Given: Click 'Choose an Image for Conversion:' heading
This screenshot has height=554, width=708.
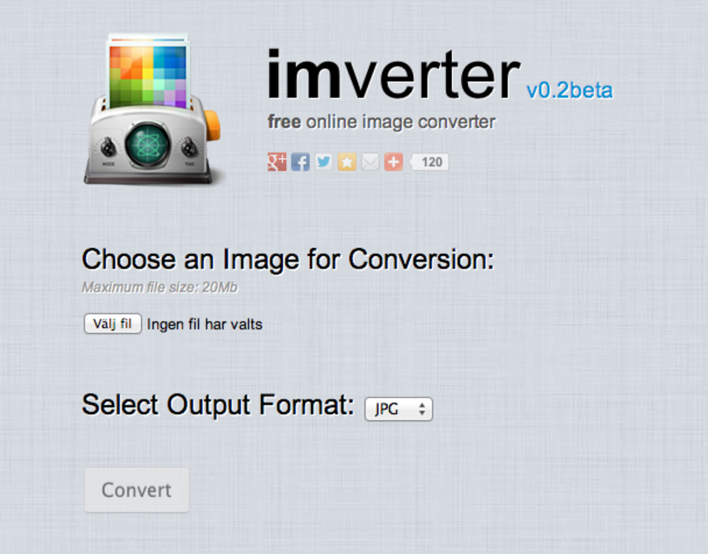Looking at the screenshot, I should click(x=288, y=259).
